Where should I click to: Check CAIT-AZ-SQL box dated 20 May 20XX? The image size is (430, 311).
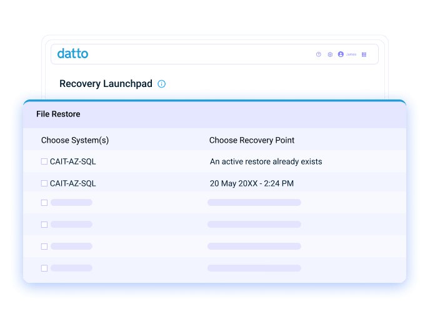coord(44,183)
